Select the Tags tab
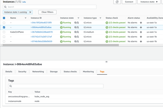 (x=102, y=72)
